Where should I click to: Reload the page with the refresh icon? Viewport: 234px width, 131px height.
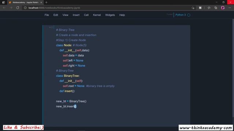(x=18, y=8)
